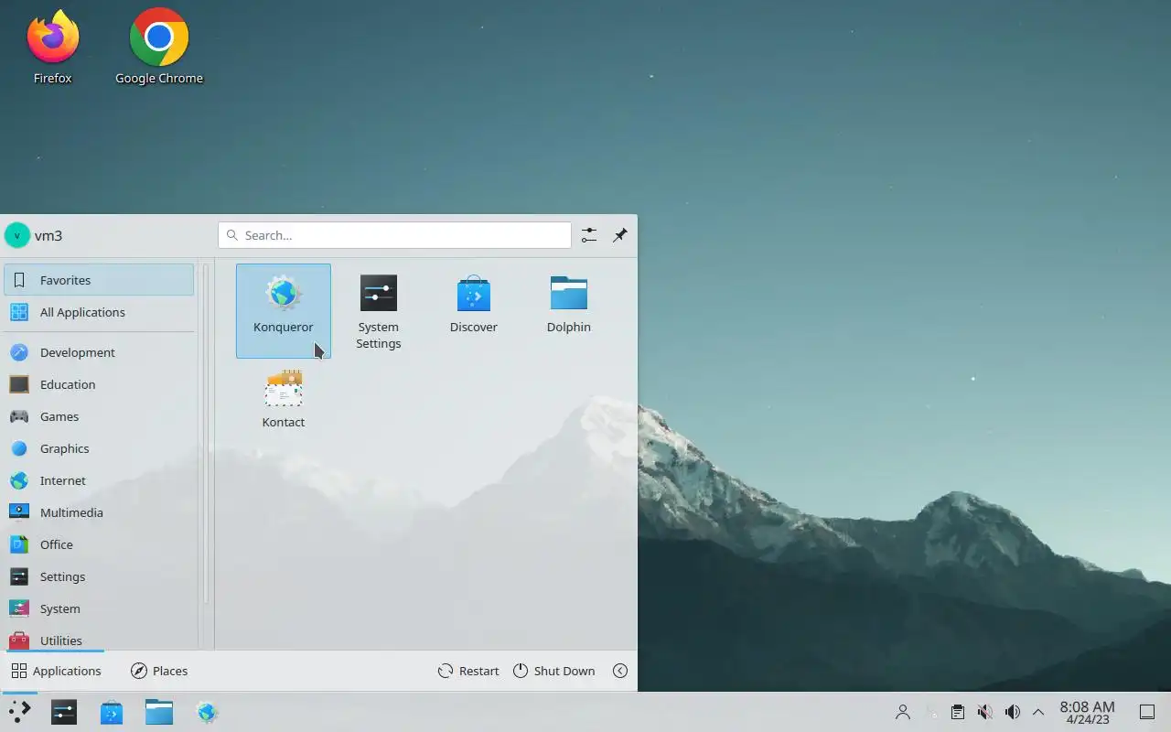Open the Multimedia category

(x=99, y=512)
